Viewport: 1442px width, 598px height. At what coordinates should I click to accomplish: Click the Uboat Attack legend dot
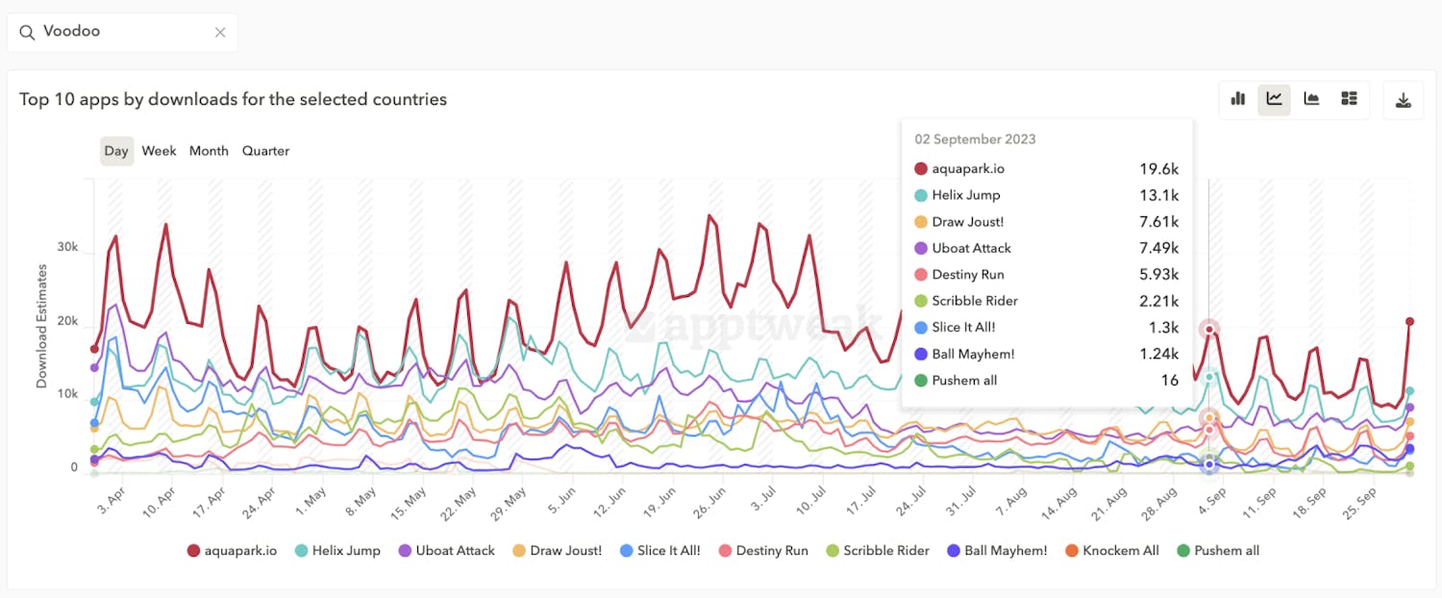(403, 550)
